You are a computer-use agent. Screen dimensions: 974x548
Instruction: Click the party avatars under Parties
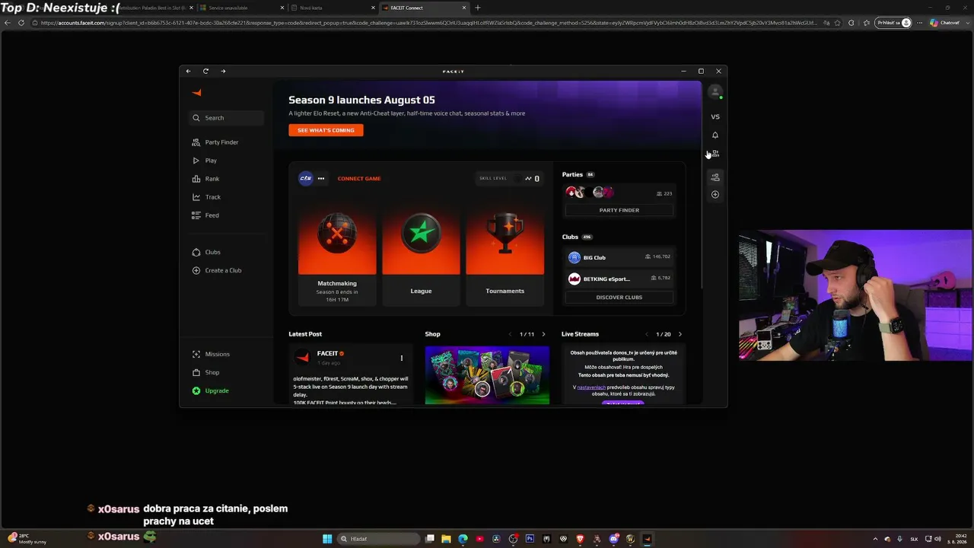590,193
